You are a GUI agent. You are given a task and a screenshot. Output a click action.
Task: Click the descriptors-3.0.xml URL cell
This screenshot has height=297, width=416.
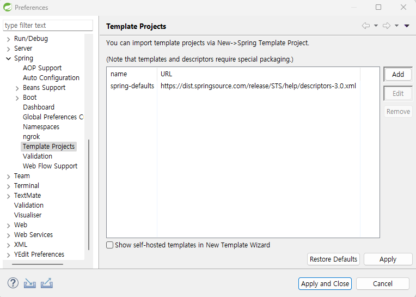click(258, 86)
